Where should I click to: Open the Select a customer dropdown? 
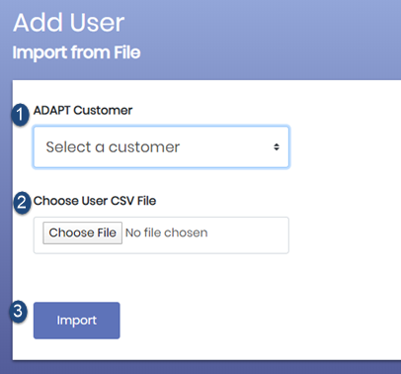click(161, 147)
